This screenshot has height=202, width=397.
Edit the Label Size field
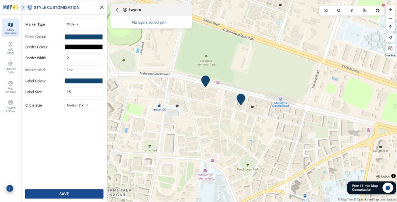point(84,92)
